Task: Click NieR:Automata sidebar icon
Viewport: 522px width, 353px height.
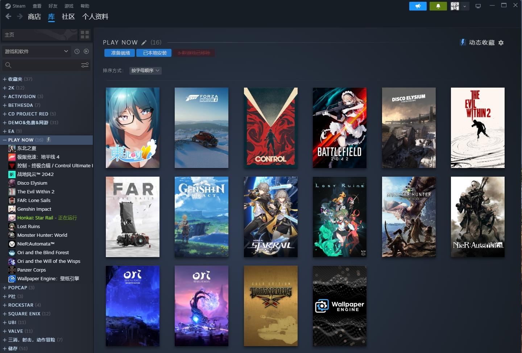Action: [12, 244]
